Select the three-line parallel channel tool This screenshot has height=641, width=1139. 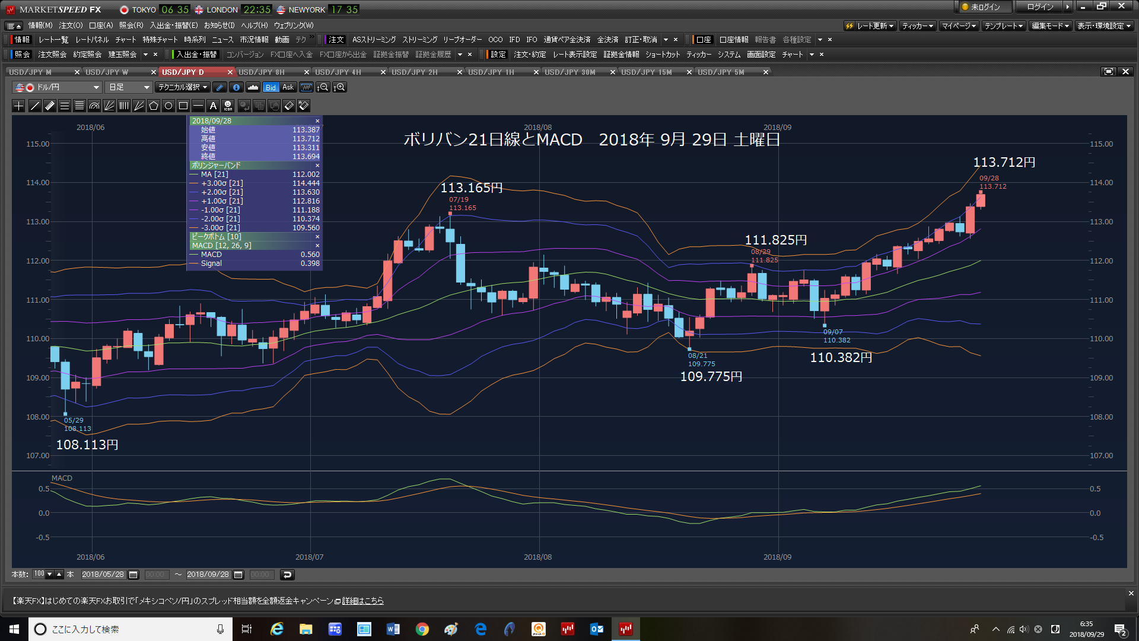pos(65,106)
